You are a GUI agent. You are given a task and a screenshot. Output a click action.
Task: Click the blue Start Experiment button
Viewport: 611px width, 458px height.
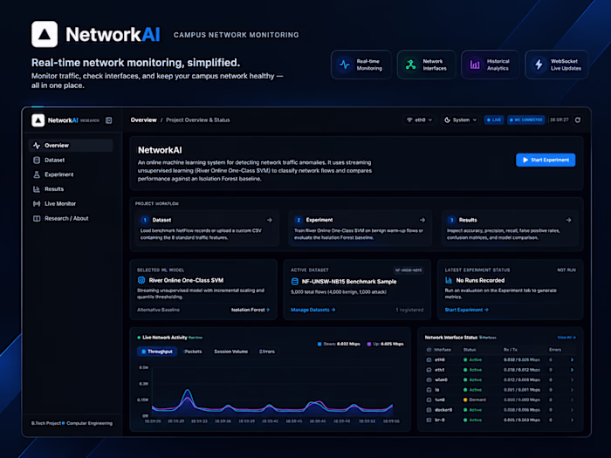pos(546,160)
